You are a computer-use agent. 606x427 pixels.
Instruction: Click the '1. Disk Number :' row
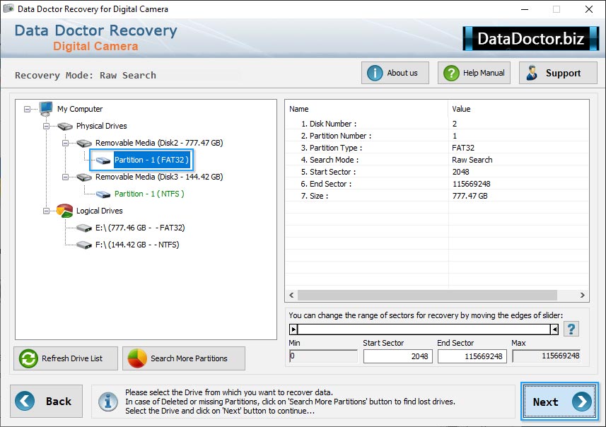click(x=437, y=124)
